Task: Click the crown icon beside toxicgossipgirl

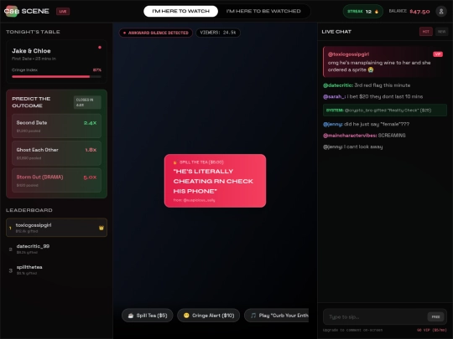Action: tap(102, 228)
